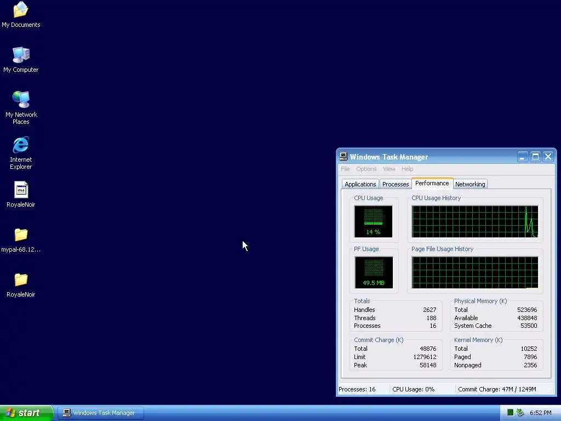Click the PF Usage 49.5 MB gauge
561x421 pixels.
point(374,272)
